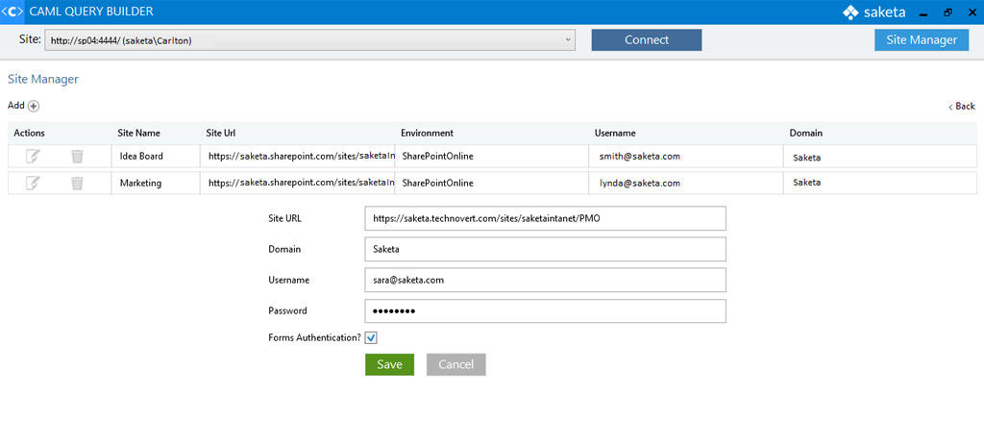The image size is (984, 445).
Task: Delete the Idea Board site entry
Action: tap(77, 157)
